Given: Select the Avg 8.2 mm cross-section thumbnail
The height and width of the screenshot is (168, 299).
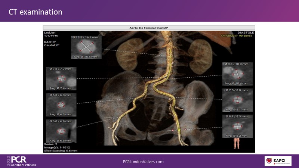Looking at the screenshot, I should (237, 127).
